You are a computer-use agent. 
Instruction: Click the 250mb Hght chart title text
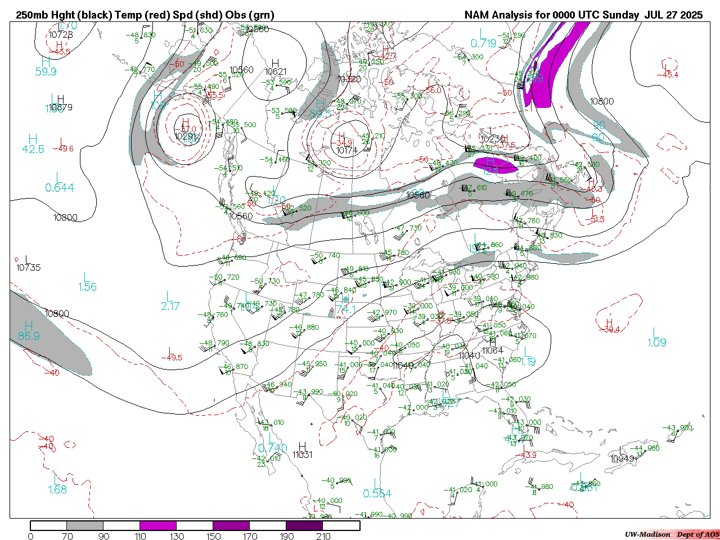pos(145,15)
